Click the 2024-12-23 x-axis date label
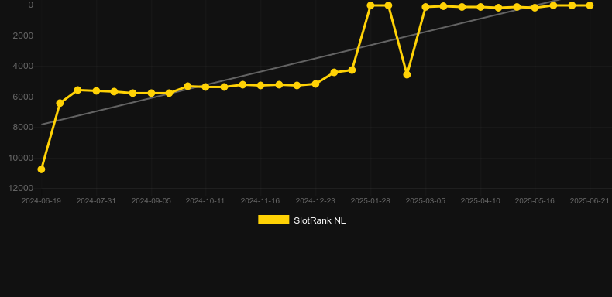The width and height of the screenshot is (612, 297). [315, 201]
